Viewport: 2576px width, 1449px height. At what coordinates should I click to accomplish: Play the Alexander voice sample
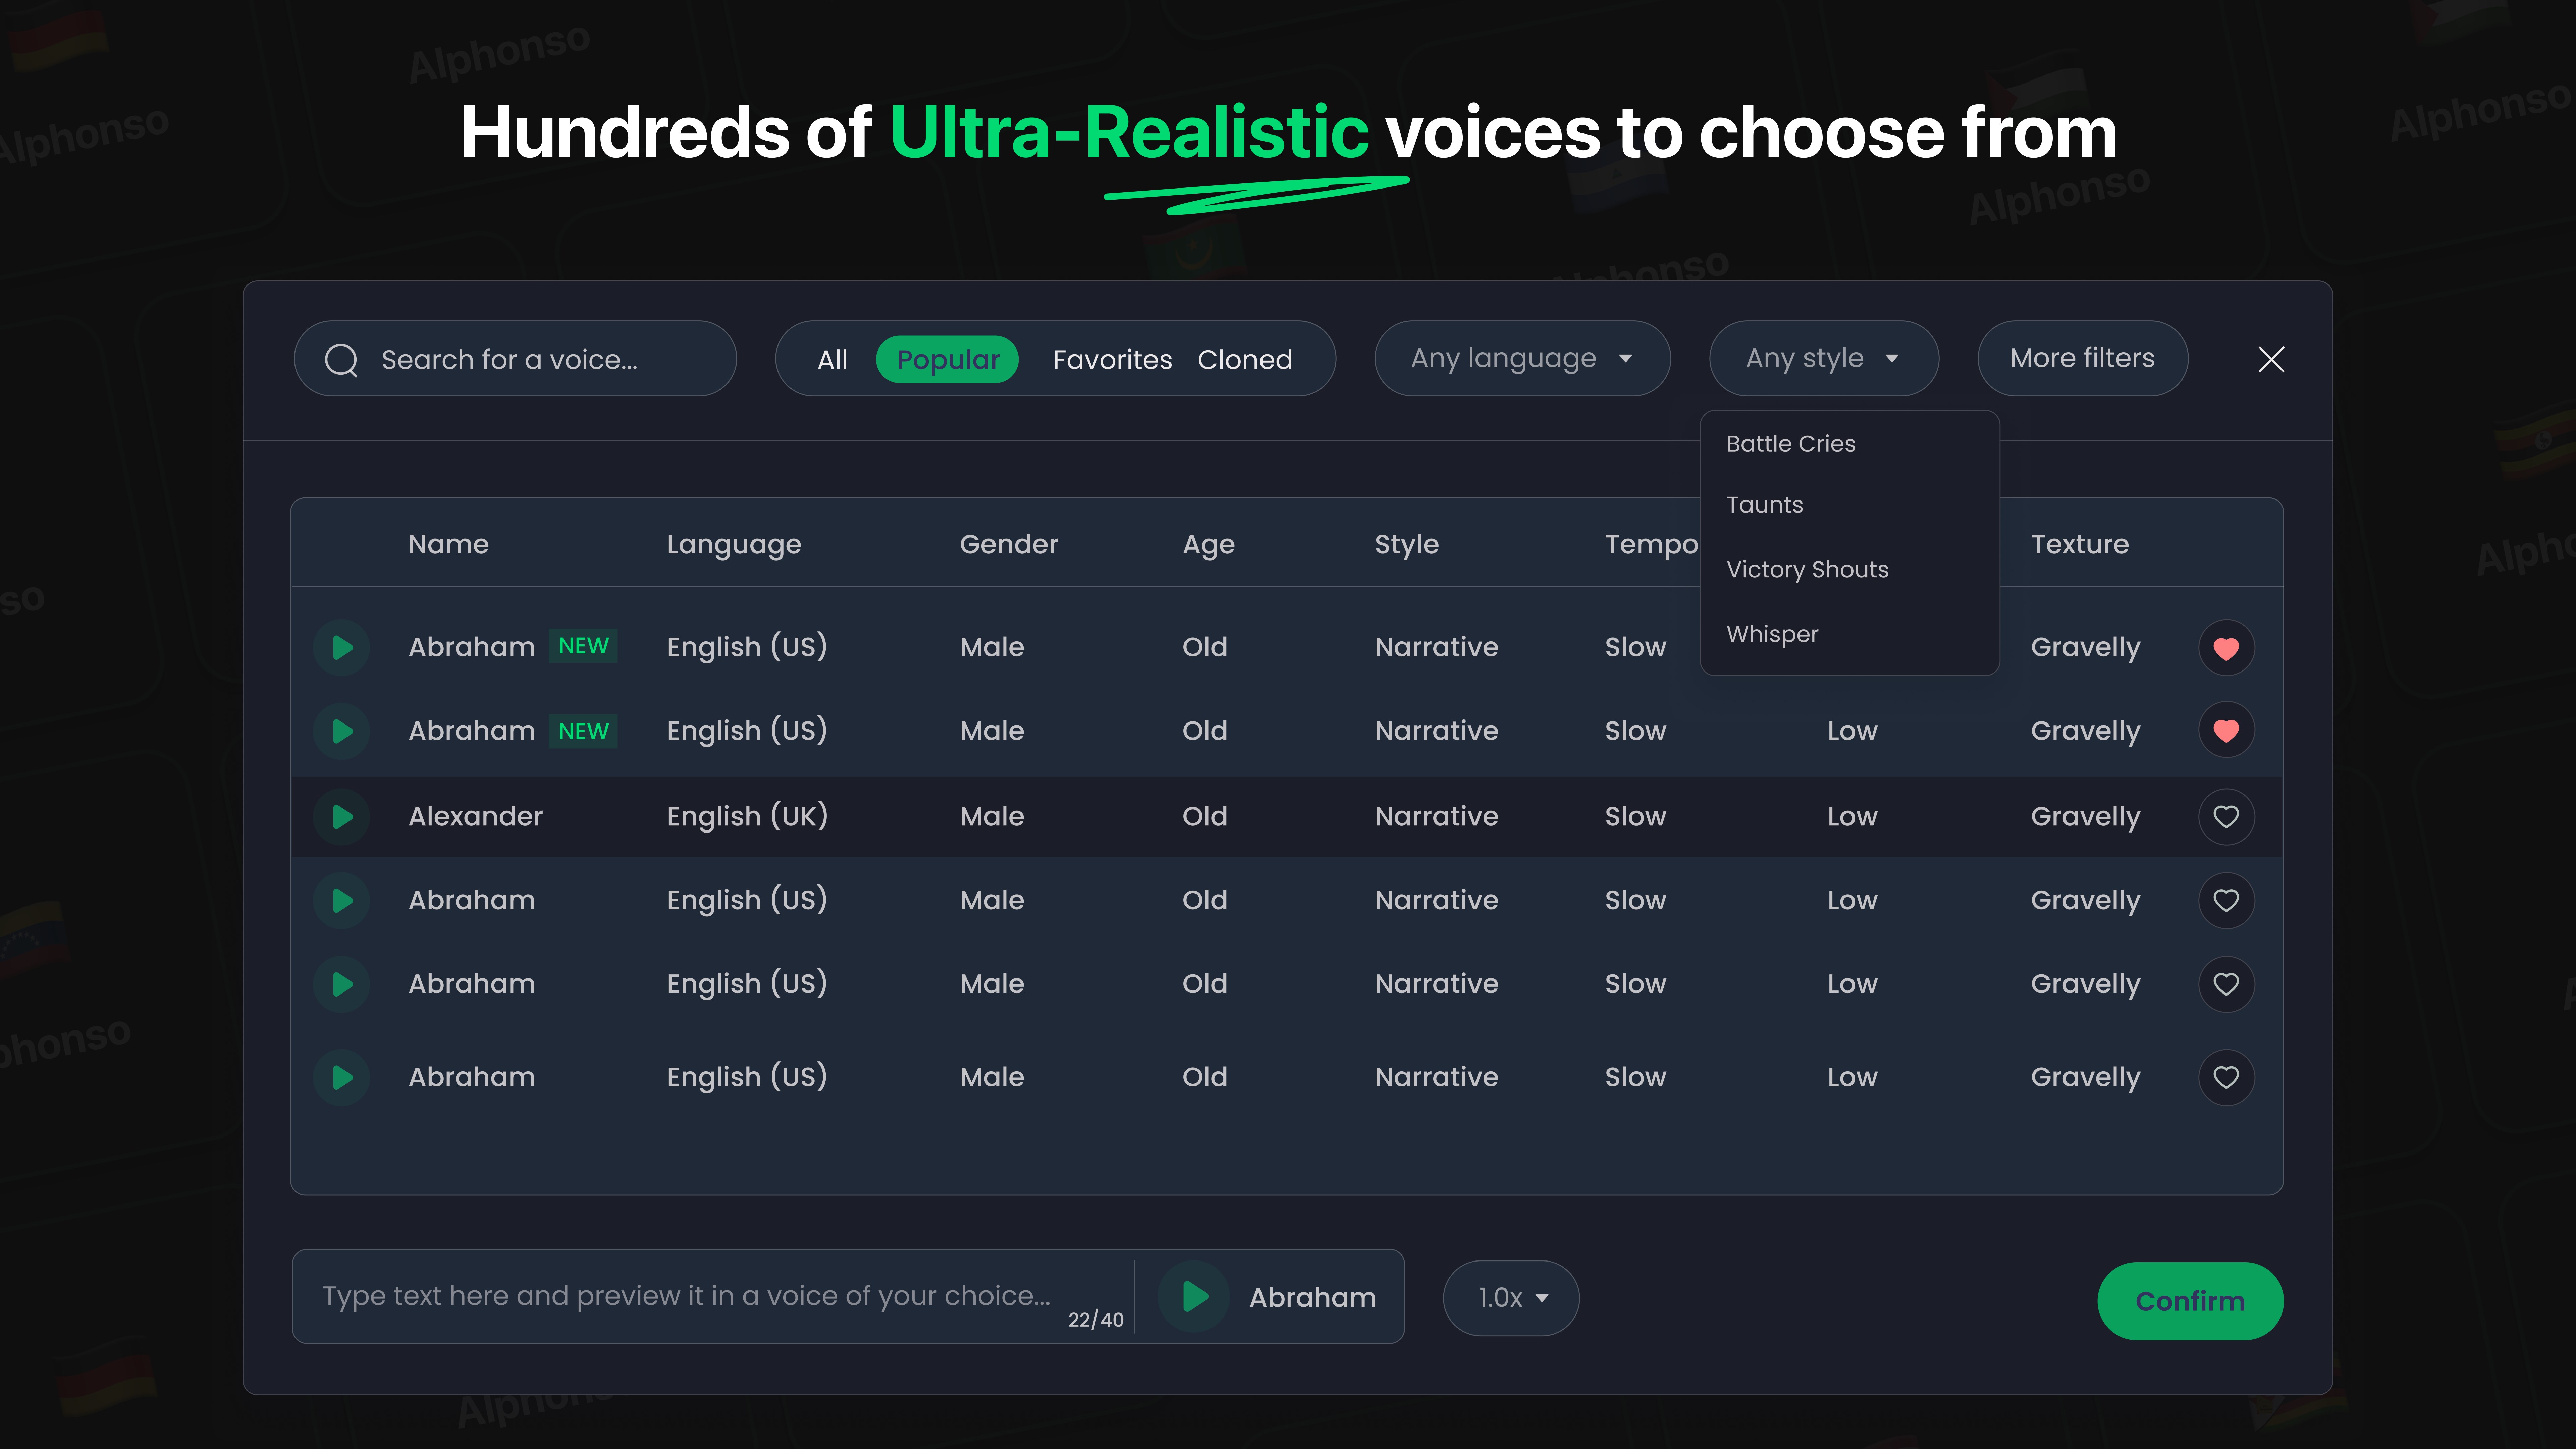342,817
